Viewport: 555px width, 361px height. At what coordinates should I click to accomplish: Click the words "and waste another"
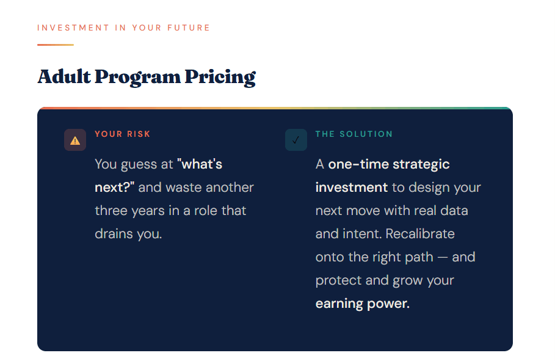pos(196,188)
